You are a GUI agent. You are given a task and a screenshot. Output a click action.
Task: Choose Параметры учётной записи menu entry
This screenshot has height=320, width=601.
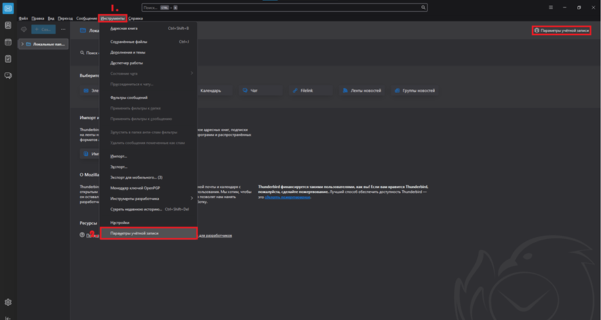(149, 233)
